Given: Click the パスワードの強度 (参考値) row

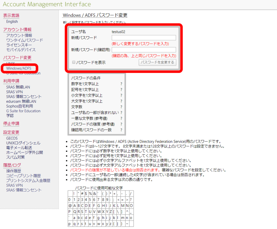Looking at the screenshot, I should click(97, 124).
